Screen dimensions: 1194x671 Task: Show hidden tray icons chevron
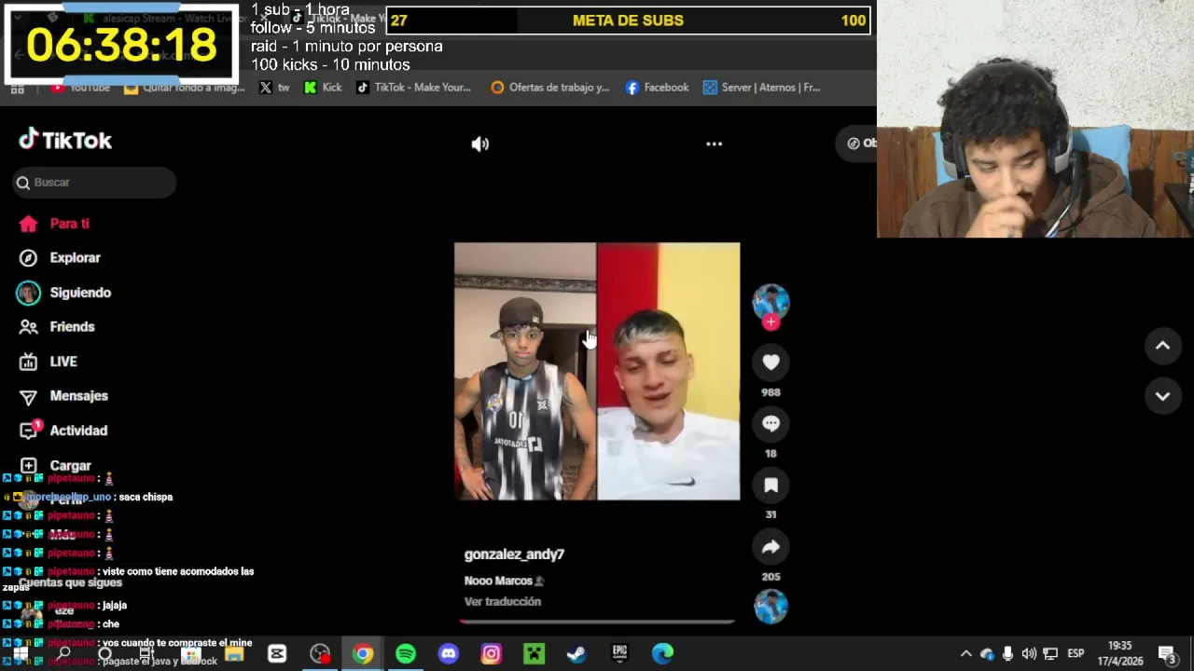(965, 654)
